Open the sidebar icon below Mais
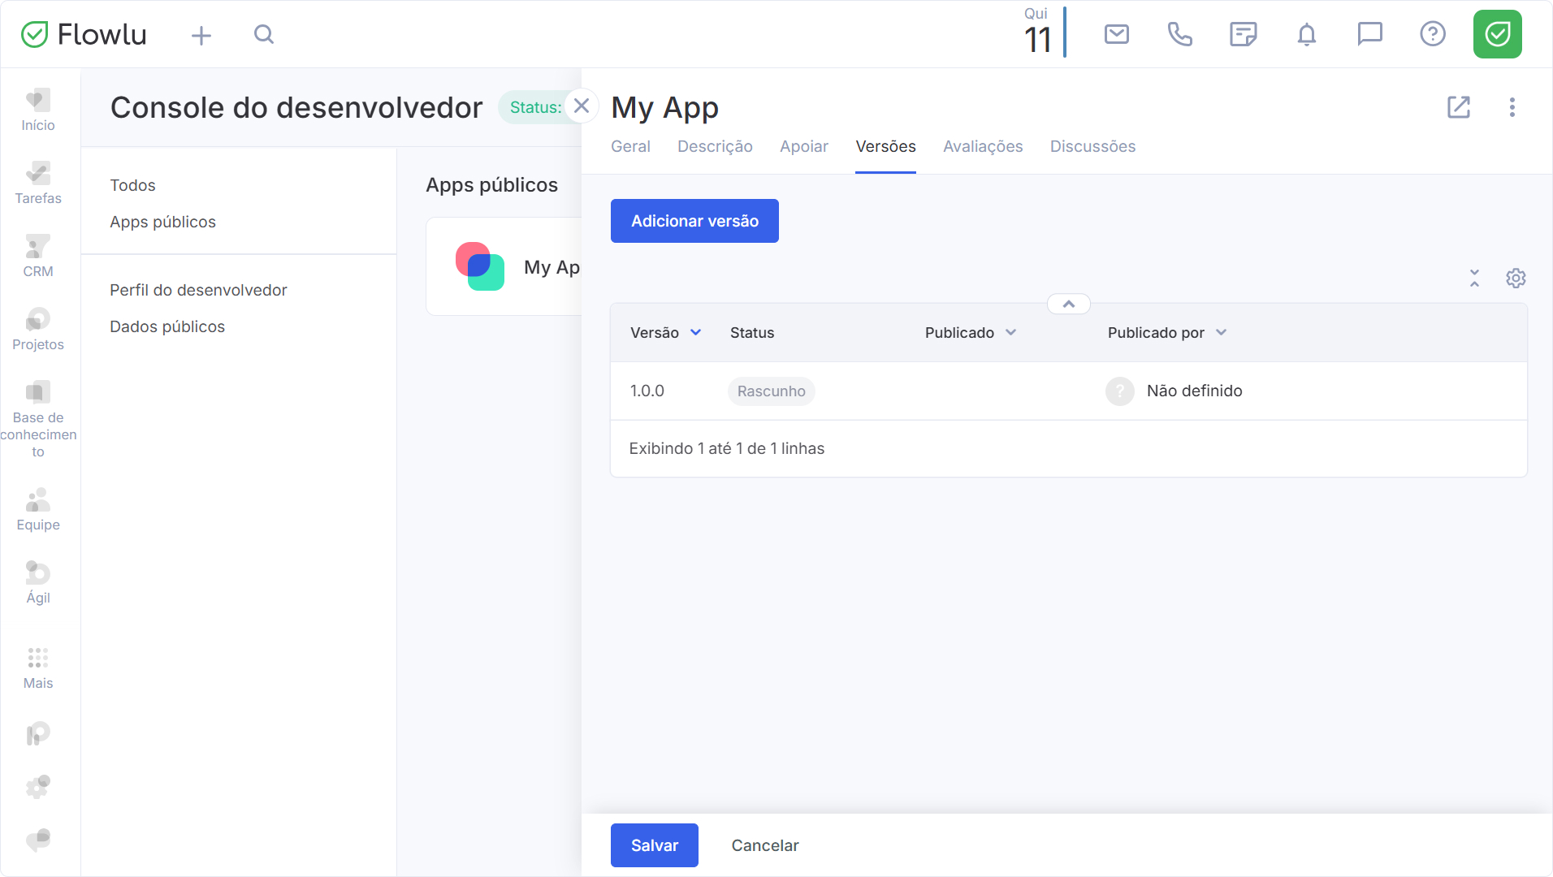Screen dimensions: 1553x877 pos(38,734)
